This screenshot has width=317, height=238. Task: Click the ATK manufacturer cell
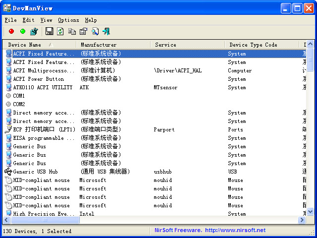[x=84, y=87]
